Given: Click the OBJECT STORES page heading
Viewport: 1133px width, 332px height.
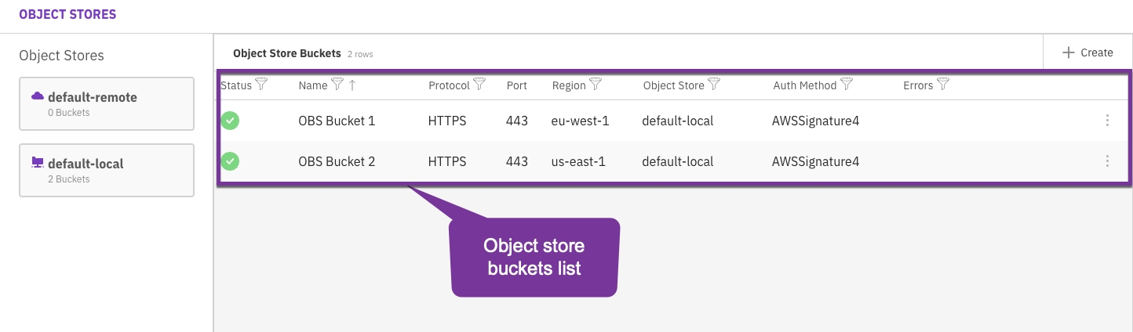Looking at the screenshot, I should tap(67, 15).
